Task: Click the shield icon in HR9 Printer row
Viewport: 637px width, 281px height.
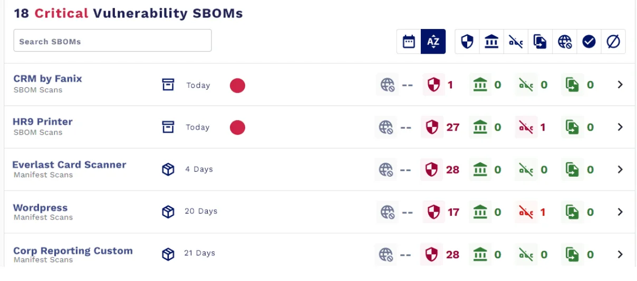Action: 432,127
